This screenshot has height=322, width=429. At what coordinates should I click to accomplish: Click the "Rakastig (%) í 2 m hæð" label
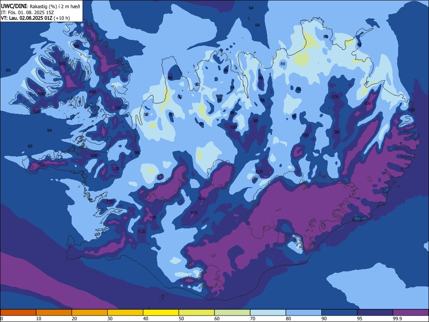55,6
